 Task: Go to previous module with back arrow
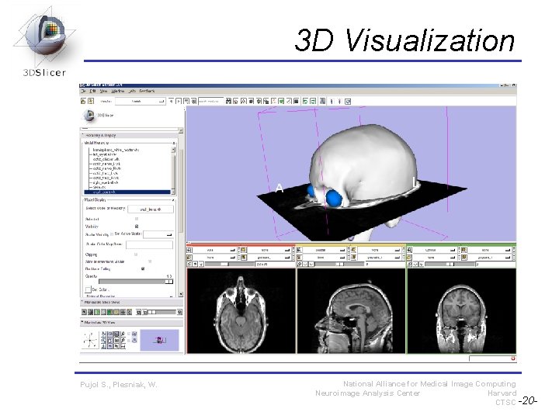point(172,101)
